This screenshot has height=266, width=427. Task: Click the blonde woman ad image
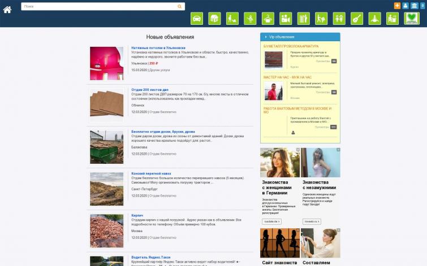pos(321,163)
